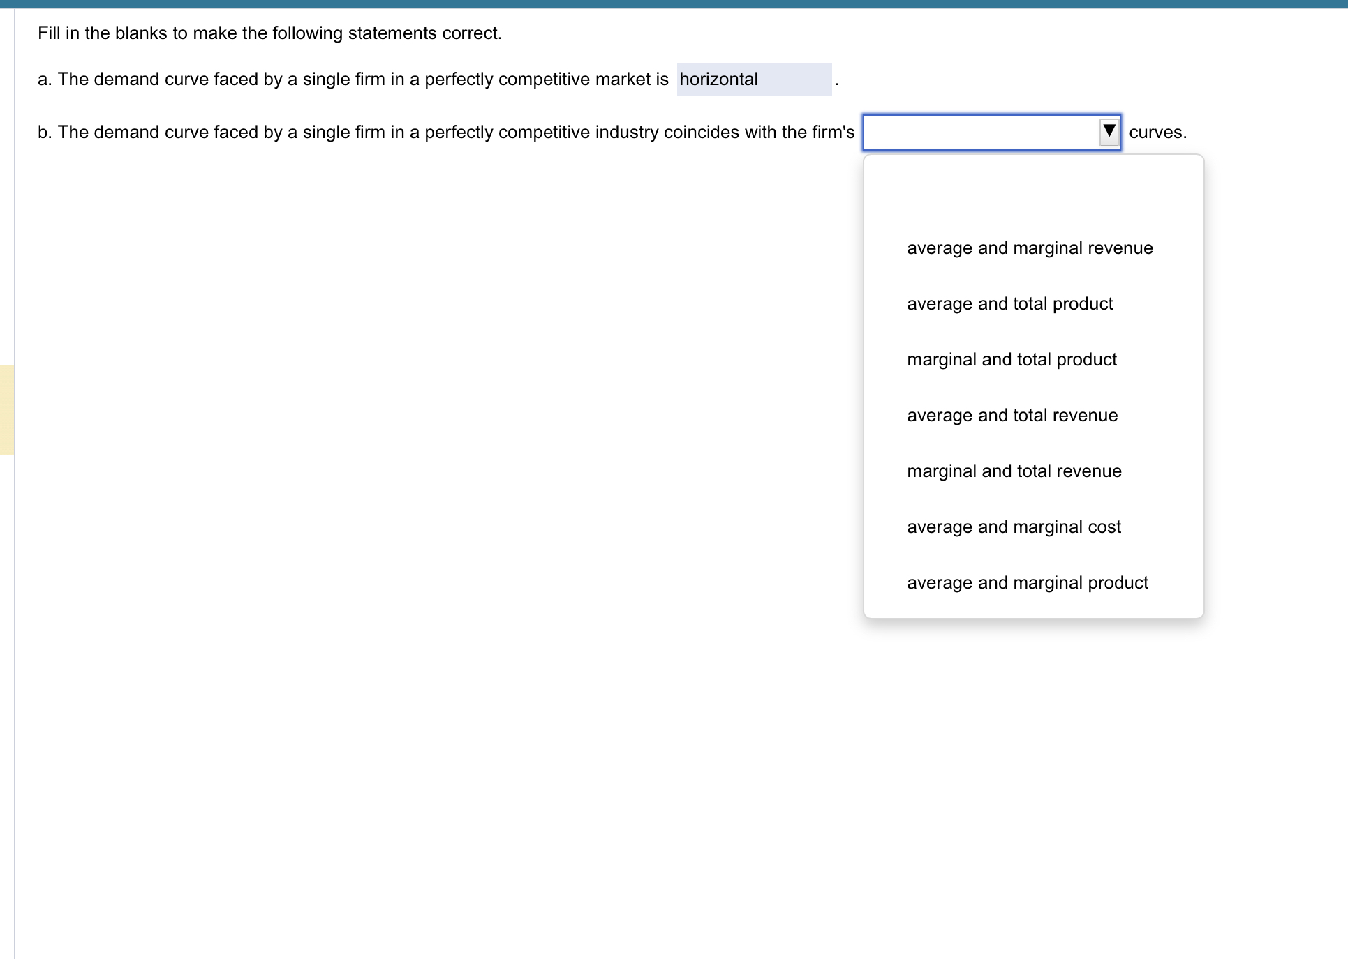Select "average and marginal revenue" from the list
The image size is (1348, 959).
(x=1030, y=248)
